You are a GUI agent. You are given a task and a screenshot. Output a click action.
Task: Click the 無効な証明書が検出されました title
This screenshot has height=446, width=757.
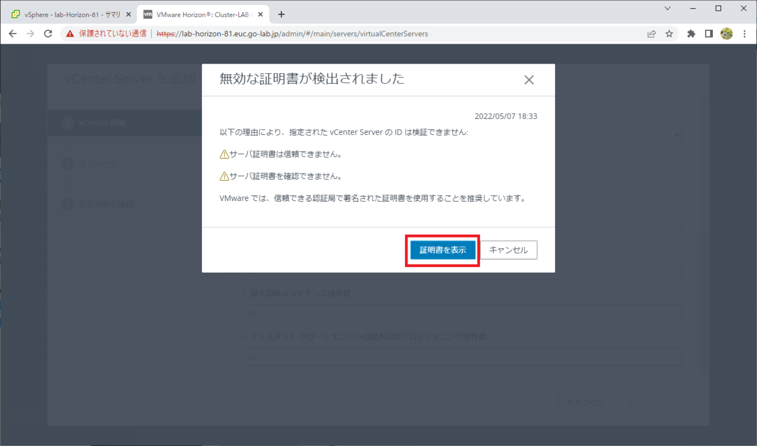[x=312, y=79]
